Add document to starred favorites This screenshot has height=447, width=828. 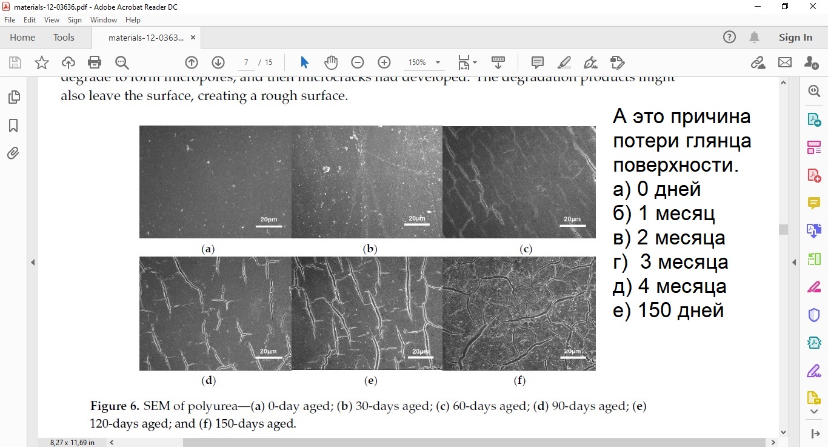tap(42, 62)
